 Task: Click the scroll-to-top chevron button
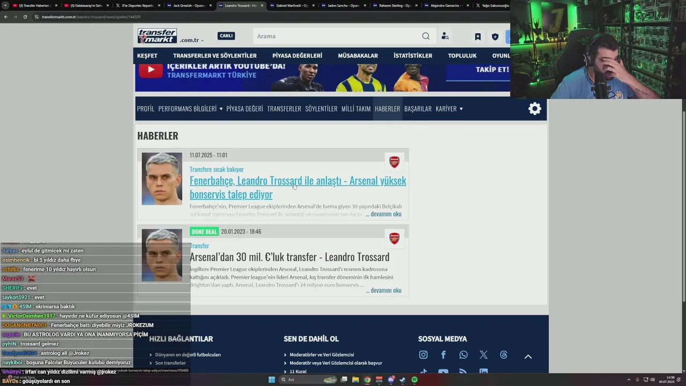point(528,357)
